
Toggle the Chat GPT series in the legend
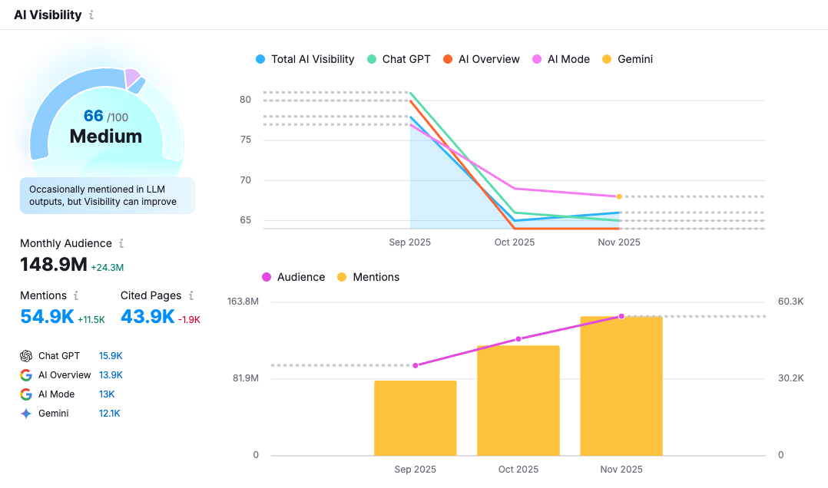(x=399, y=59)
